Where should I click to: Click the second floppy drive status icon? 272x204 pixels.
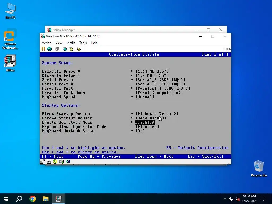[x=49, y=162]
